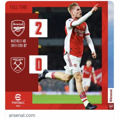Click the Arsenal badge on player's shorts
This screenshot has height=119, width=119.
tap(75, 66)
